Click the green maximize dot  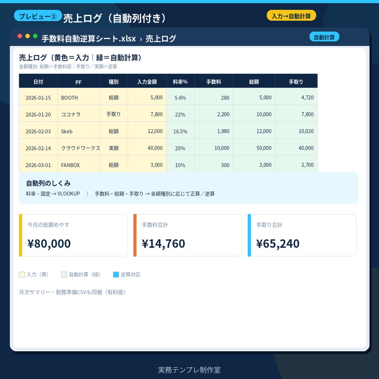pos(35,36)
